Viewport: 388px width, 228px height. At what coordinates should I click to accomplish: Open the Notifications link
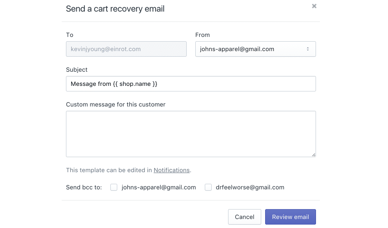coord(172,170)
